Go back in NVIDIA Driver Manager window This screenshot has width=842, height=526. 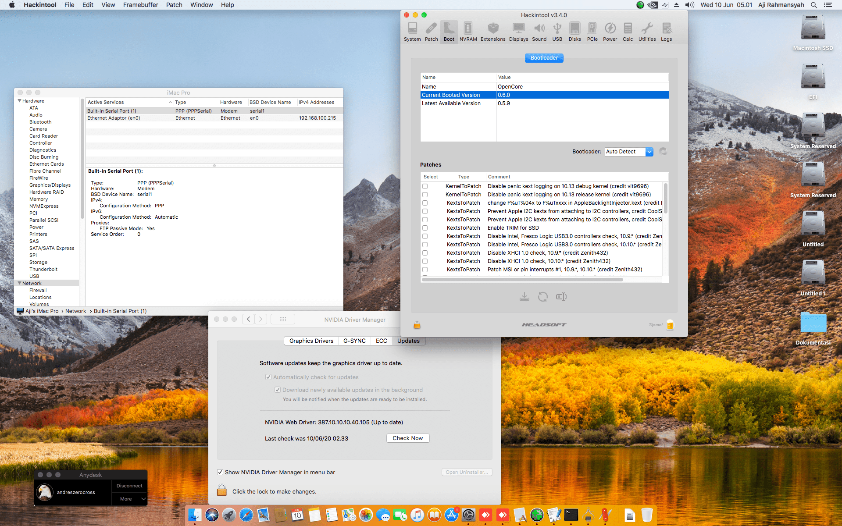click(249, 319)
